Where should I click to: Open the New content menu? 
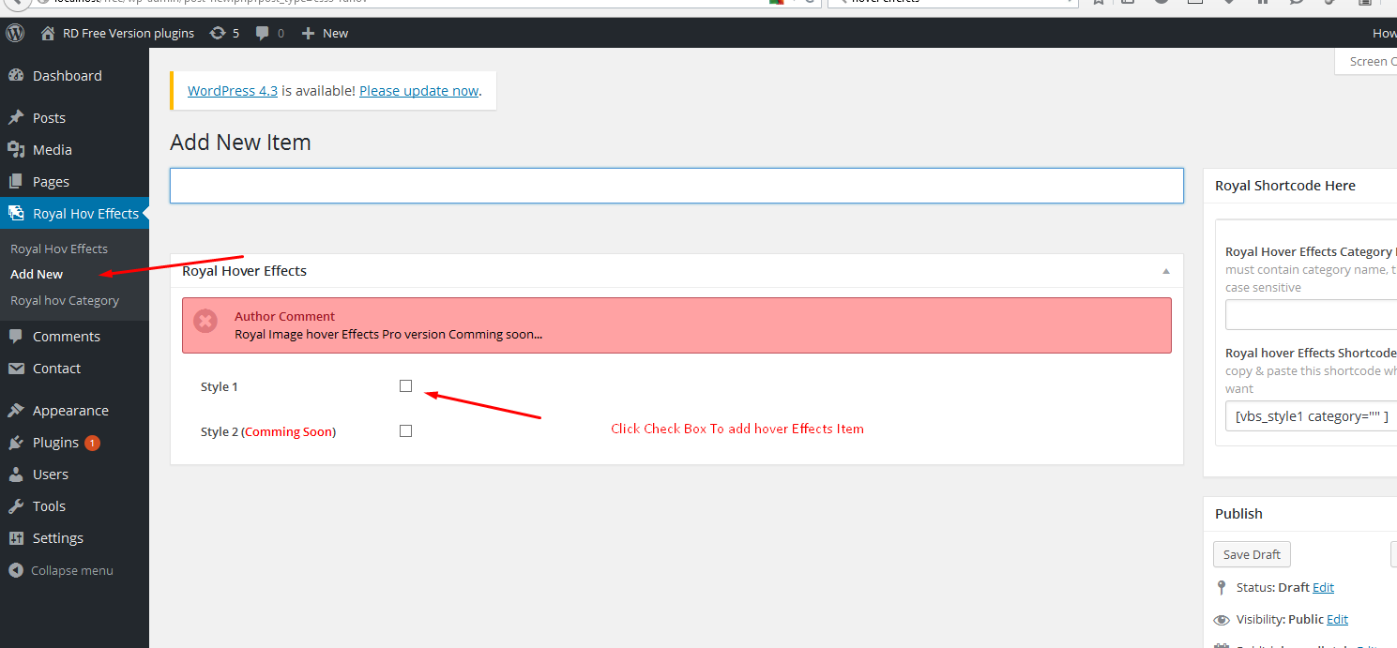coord(325,33)
